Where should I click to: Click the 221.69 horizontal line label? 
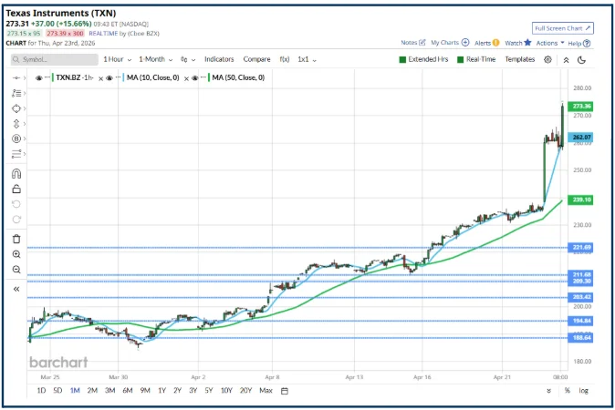click(x=581, y=247)
